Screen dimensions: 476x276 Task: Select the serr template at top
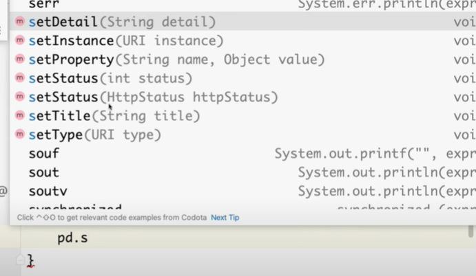(243, 5)
